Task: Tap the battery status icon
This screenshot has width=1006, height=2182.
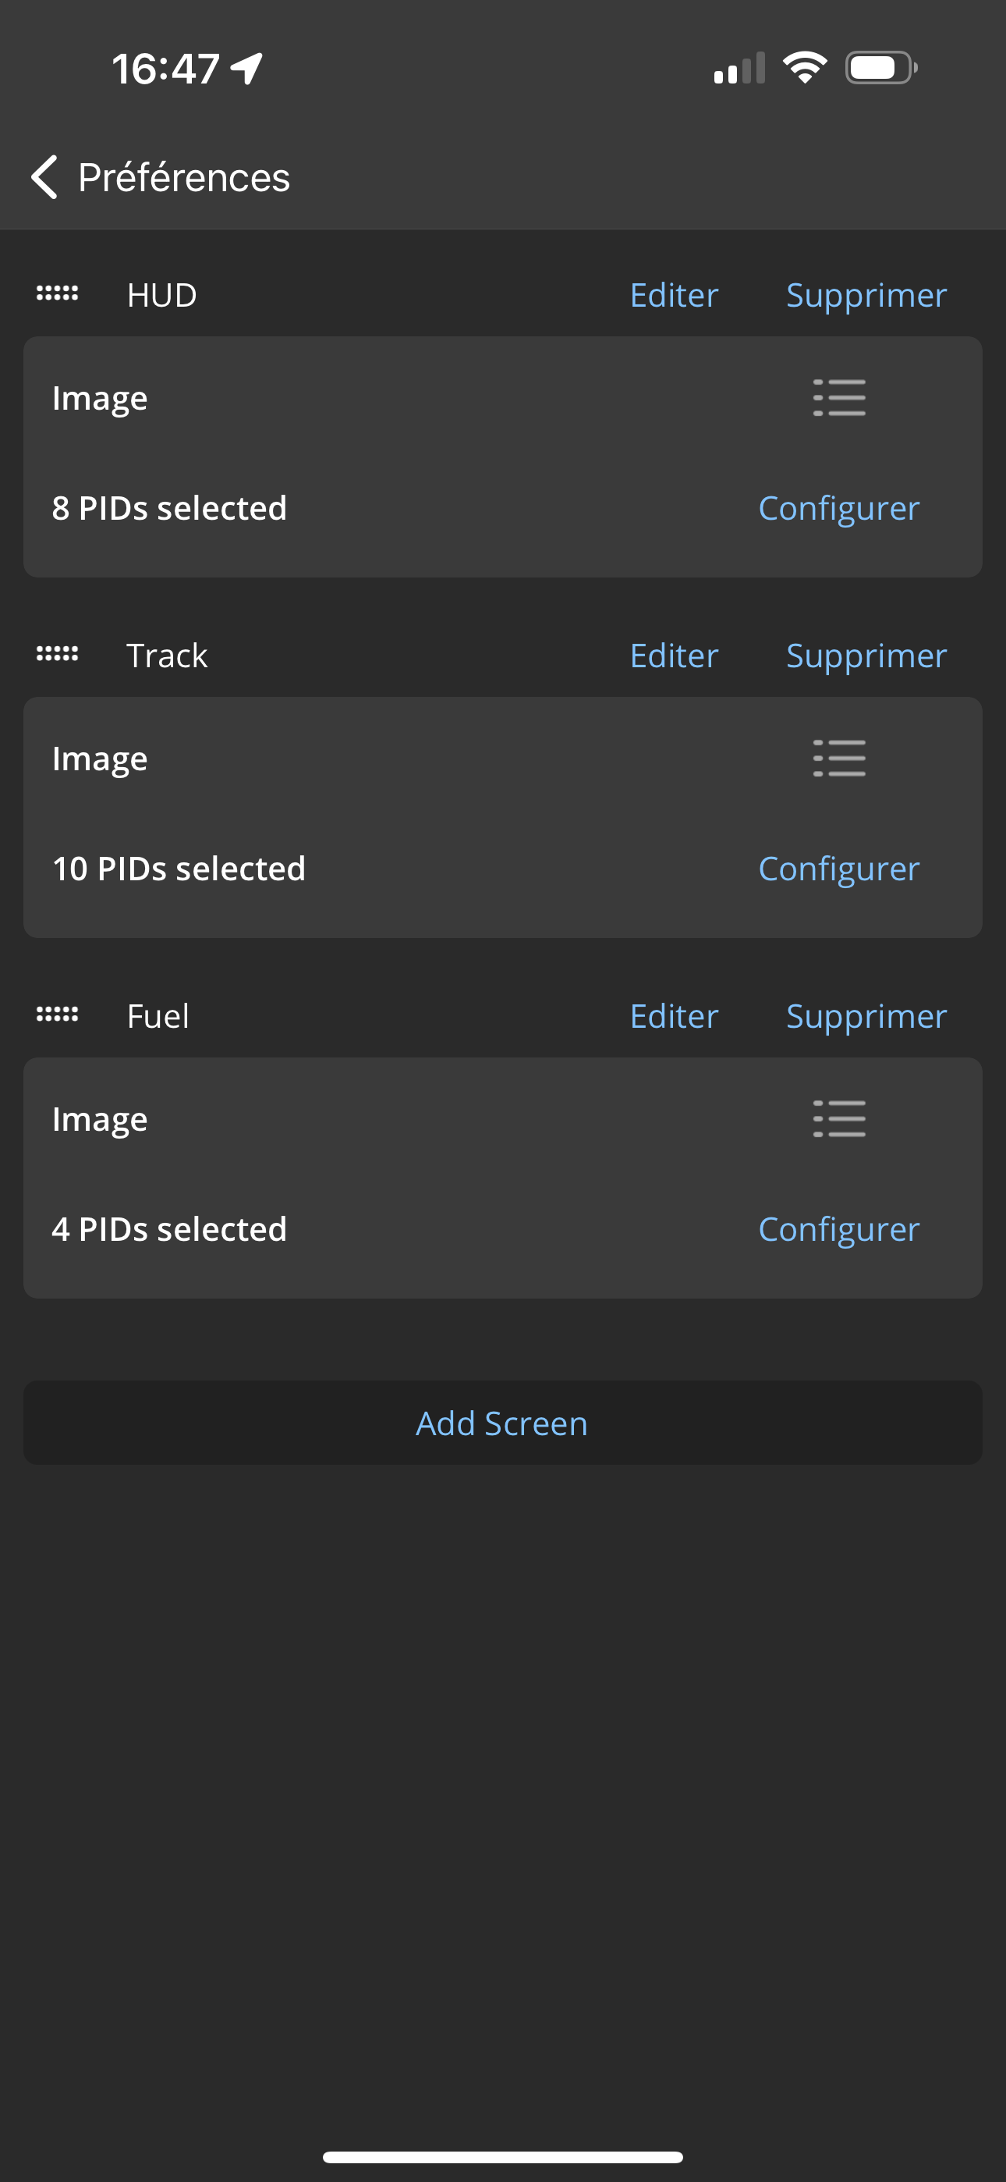Action: 880,68
